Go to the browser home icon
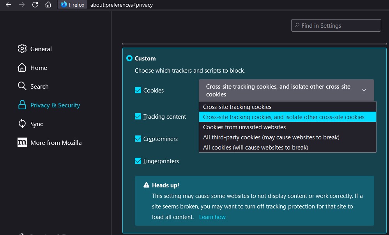This screenshot has width=389, height=235. pos(48,5)
